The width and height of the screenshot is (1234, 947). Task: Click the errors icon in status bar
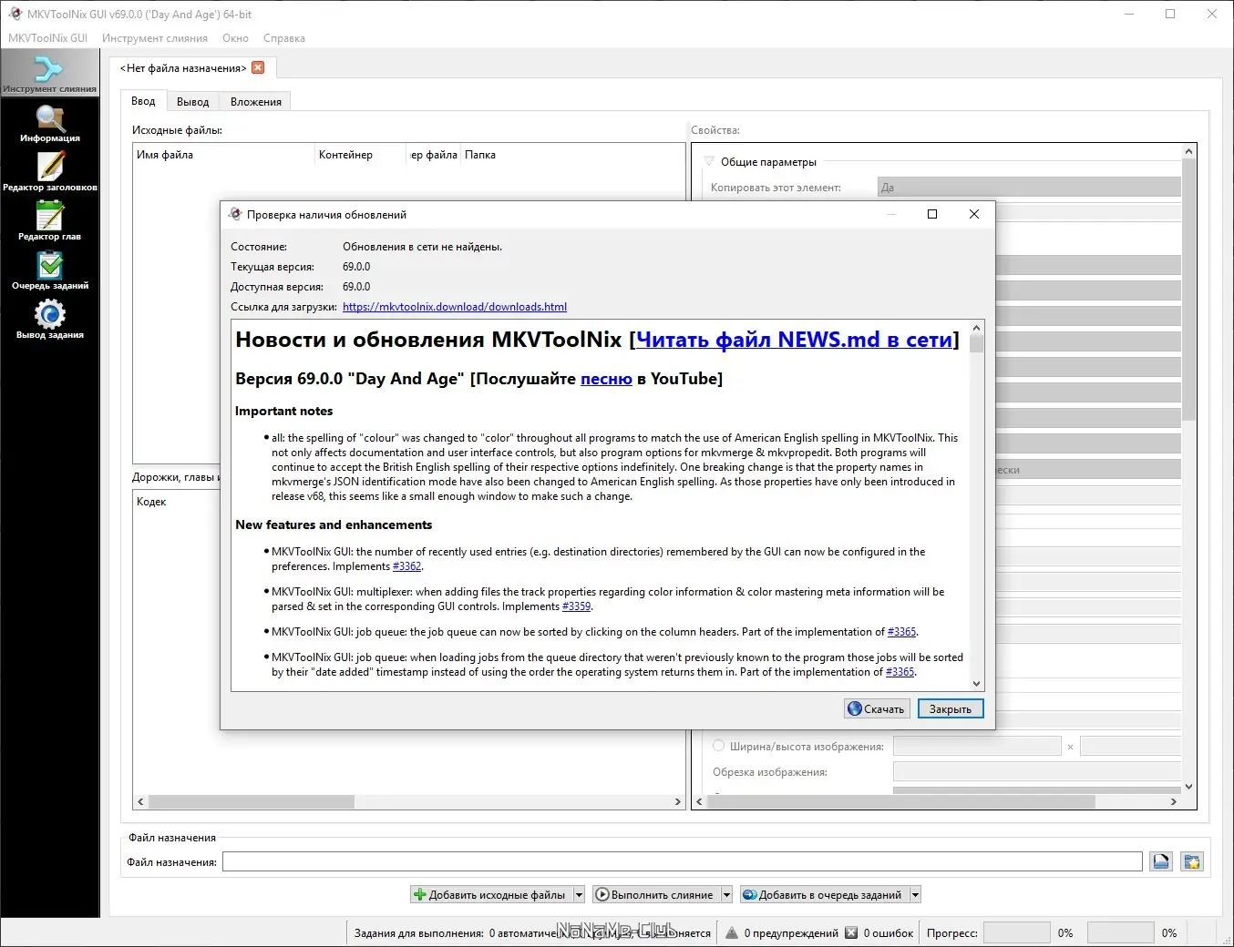click(x=851, y=932)
